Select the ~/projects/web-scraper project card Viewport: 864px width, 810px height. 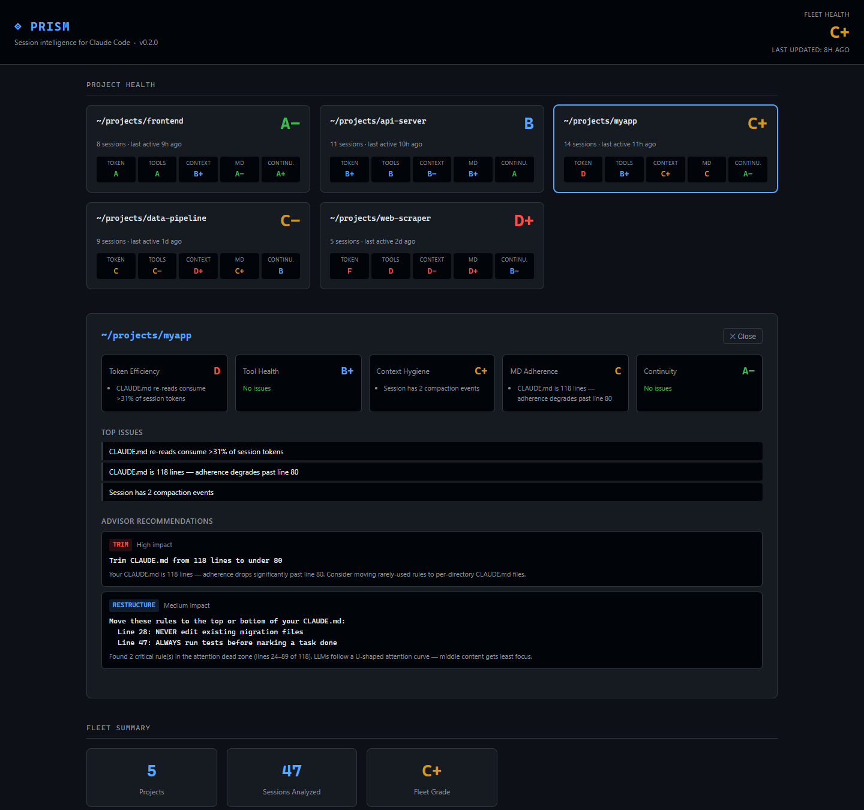click(x=431, y=245)
